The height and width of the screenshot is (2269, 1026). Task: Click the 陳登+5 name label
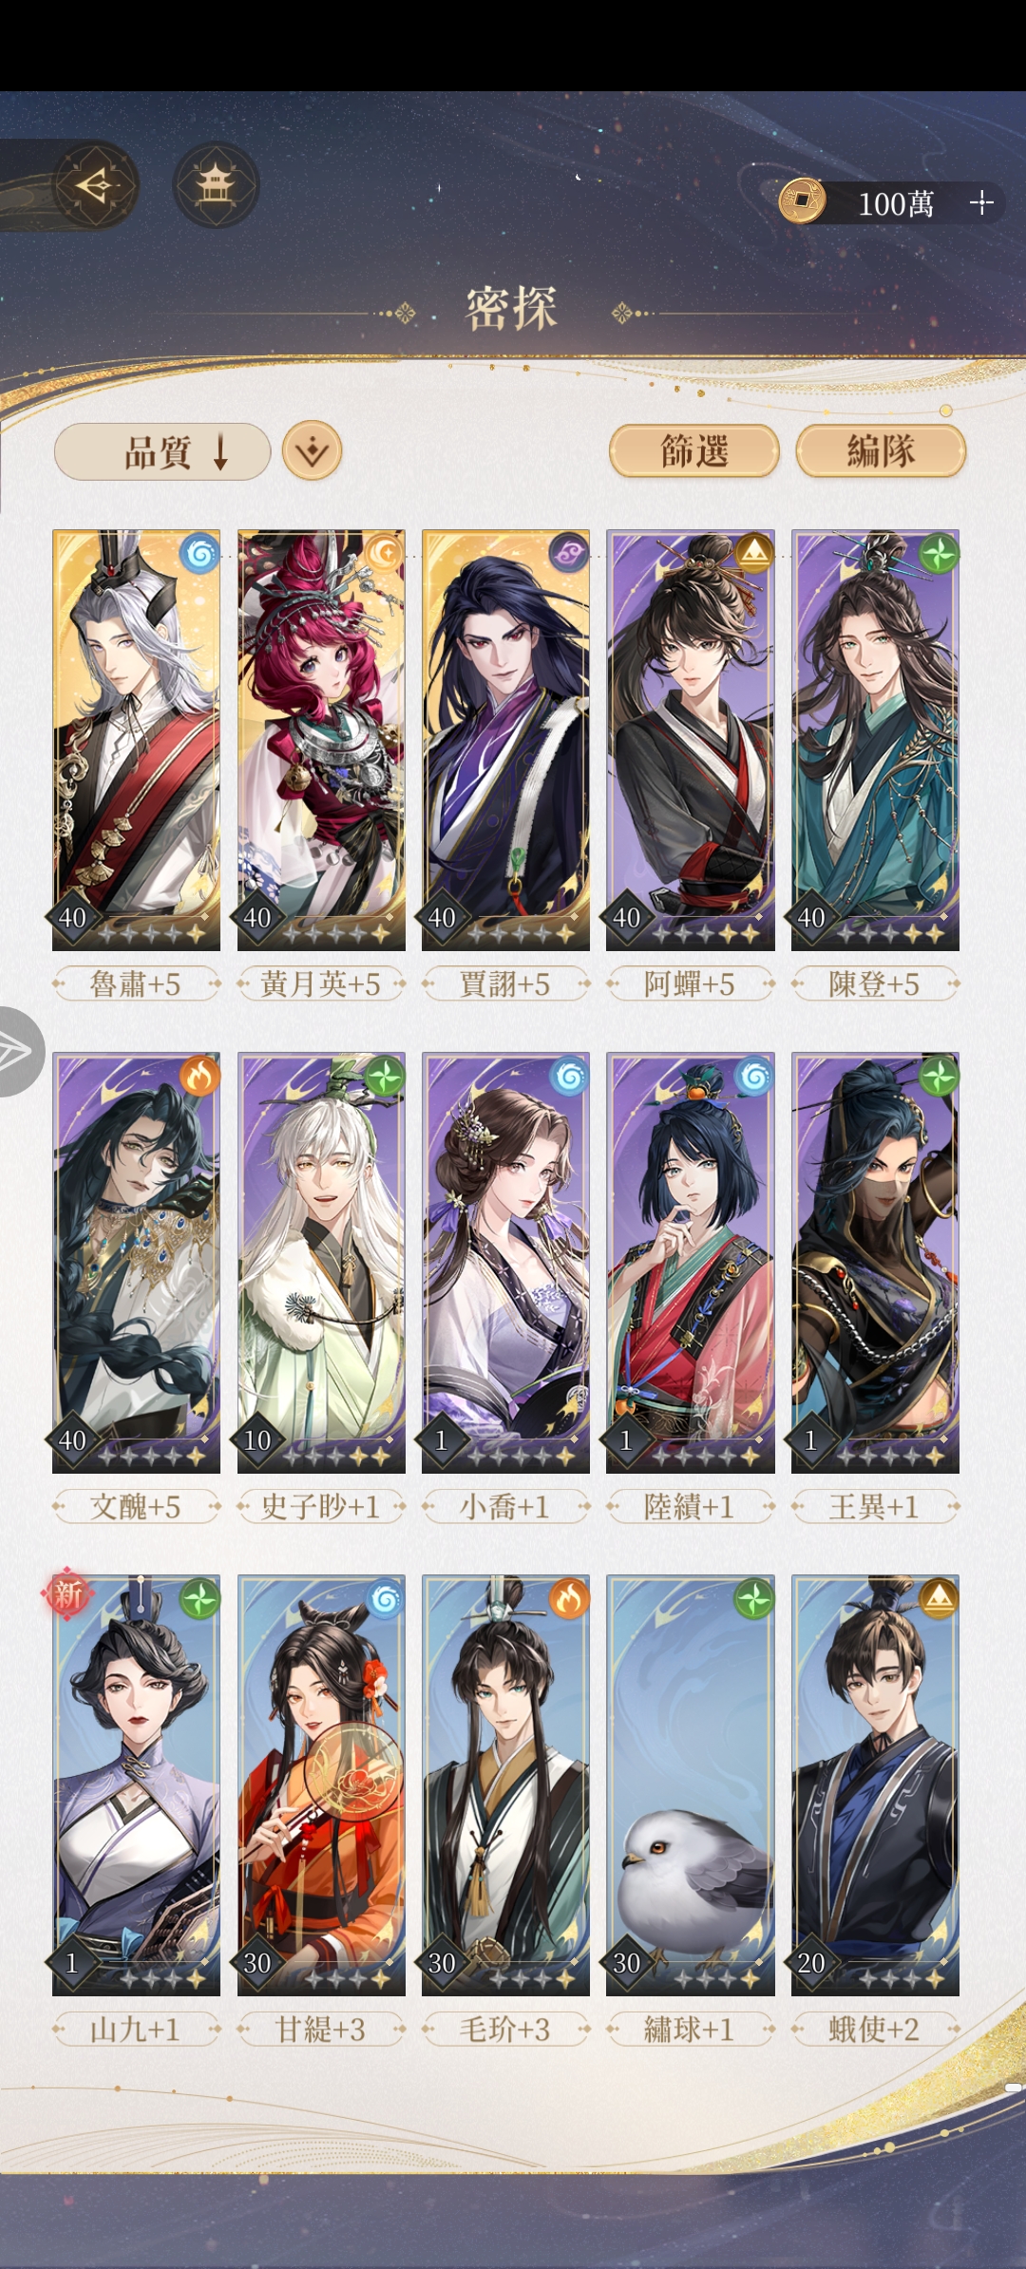click(x=875, y=983)
